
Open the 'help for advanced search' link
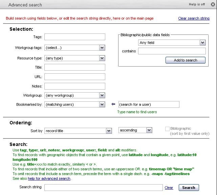(x=49, y=178)
